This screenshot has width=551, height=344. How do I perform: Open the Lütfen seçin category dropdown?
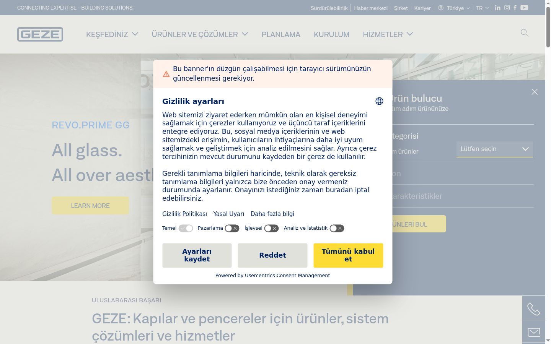pos(495,149)
